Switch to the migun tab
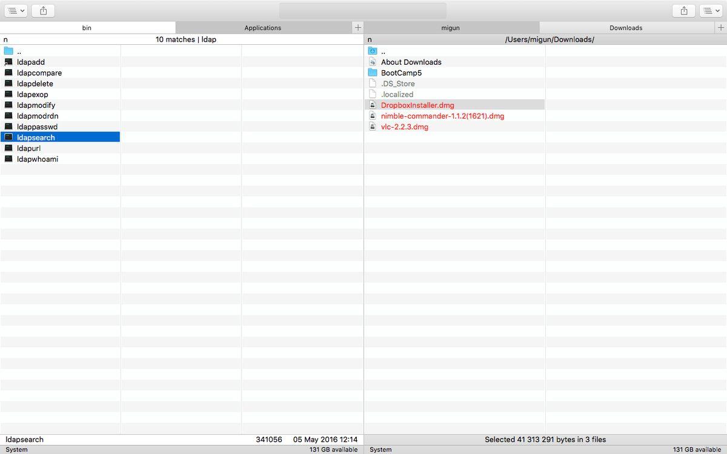This screenshot has width=727, height=454. [450, 28]
